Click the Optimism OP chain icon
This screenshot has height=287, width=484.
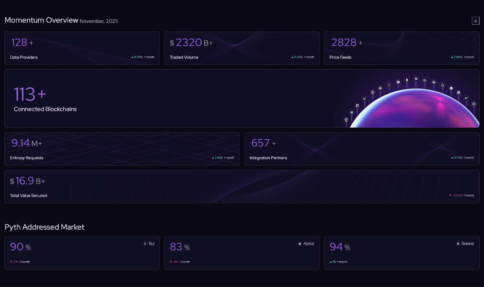tap(398, 82)
